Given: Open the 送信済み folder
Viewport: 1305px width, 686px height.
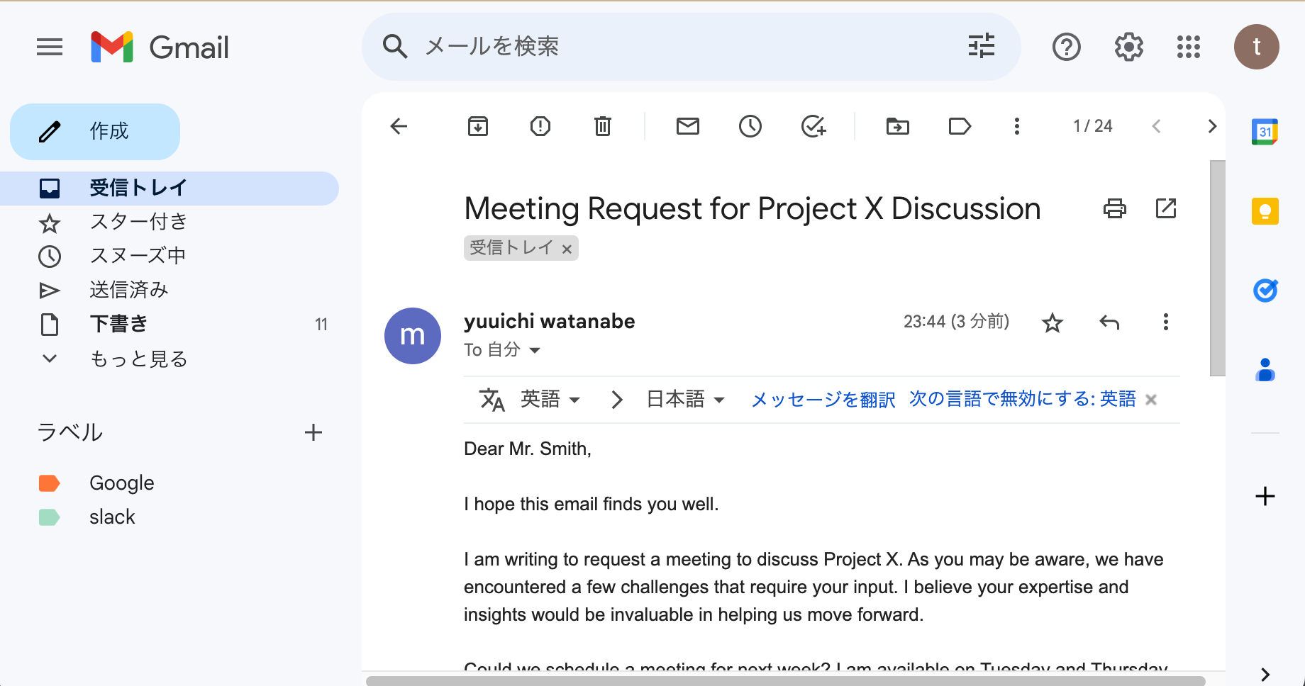Looking at the screenshot, I should click(128, 290).
